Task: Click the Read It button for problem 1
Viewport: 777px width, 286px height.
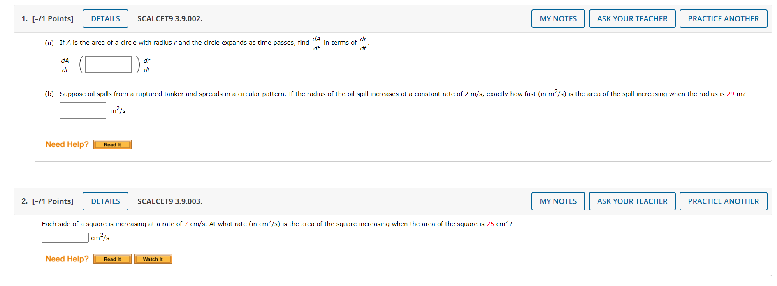Action: (x=112, y=144)
